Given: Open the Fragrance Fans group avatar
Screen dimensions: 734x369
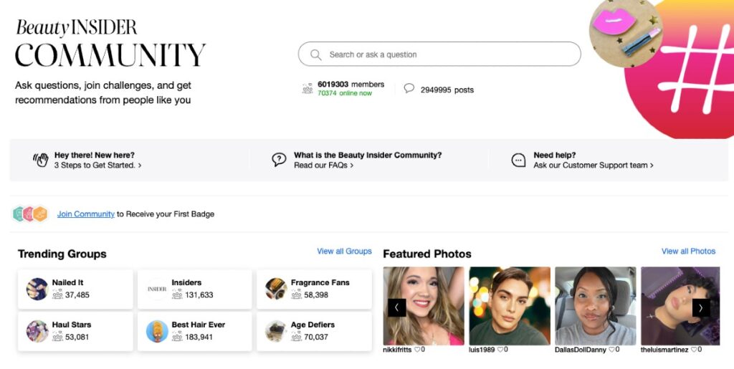Looking at the screenshot, I should tap(276, 289).
